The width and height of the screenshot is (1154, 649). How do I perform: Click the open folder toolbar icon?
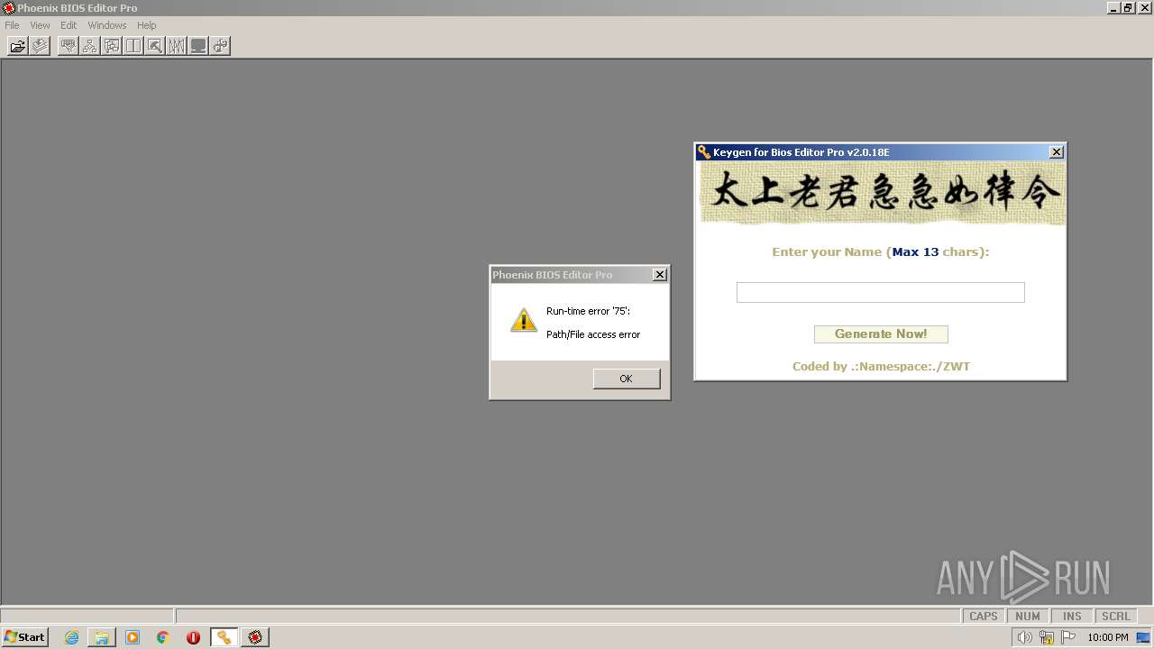pos(18,45)
